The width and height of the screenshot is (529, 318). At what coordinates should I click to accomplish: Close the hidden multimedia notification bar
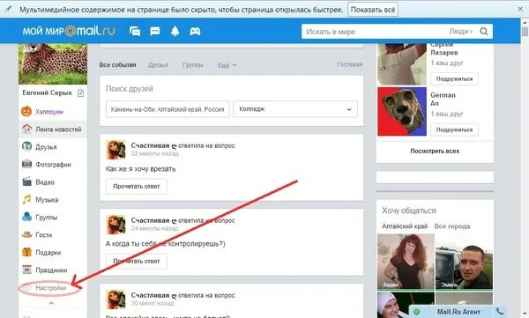pos(520,9)
